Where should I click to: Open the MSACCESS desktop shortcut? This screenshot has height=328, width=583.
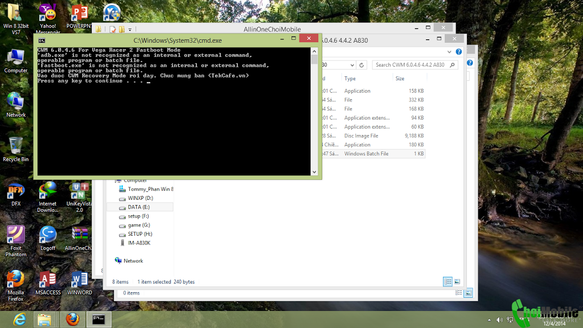coord(48,284)
